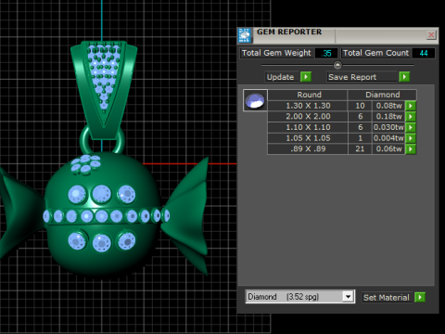This screenshot has height=334, width=445.
Task: Click the 0.08tw weight cell
Action: tap(388, 106)
